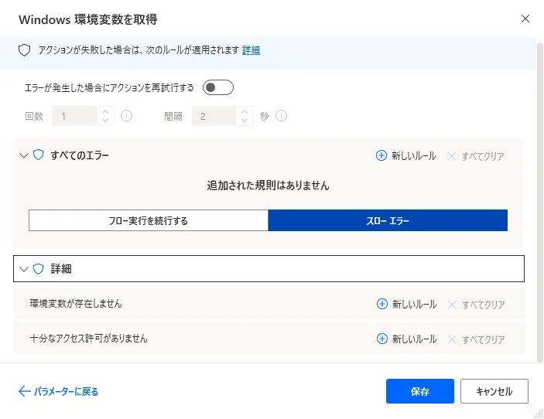
Task: Click the キャンセル button
Action: coord(494,391)
